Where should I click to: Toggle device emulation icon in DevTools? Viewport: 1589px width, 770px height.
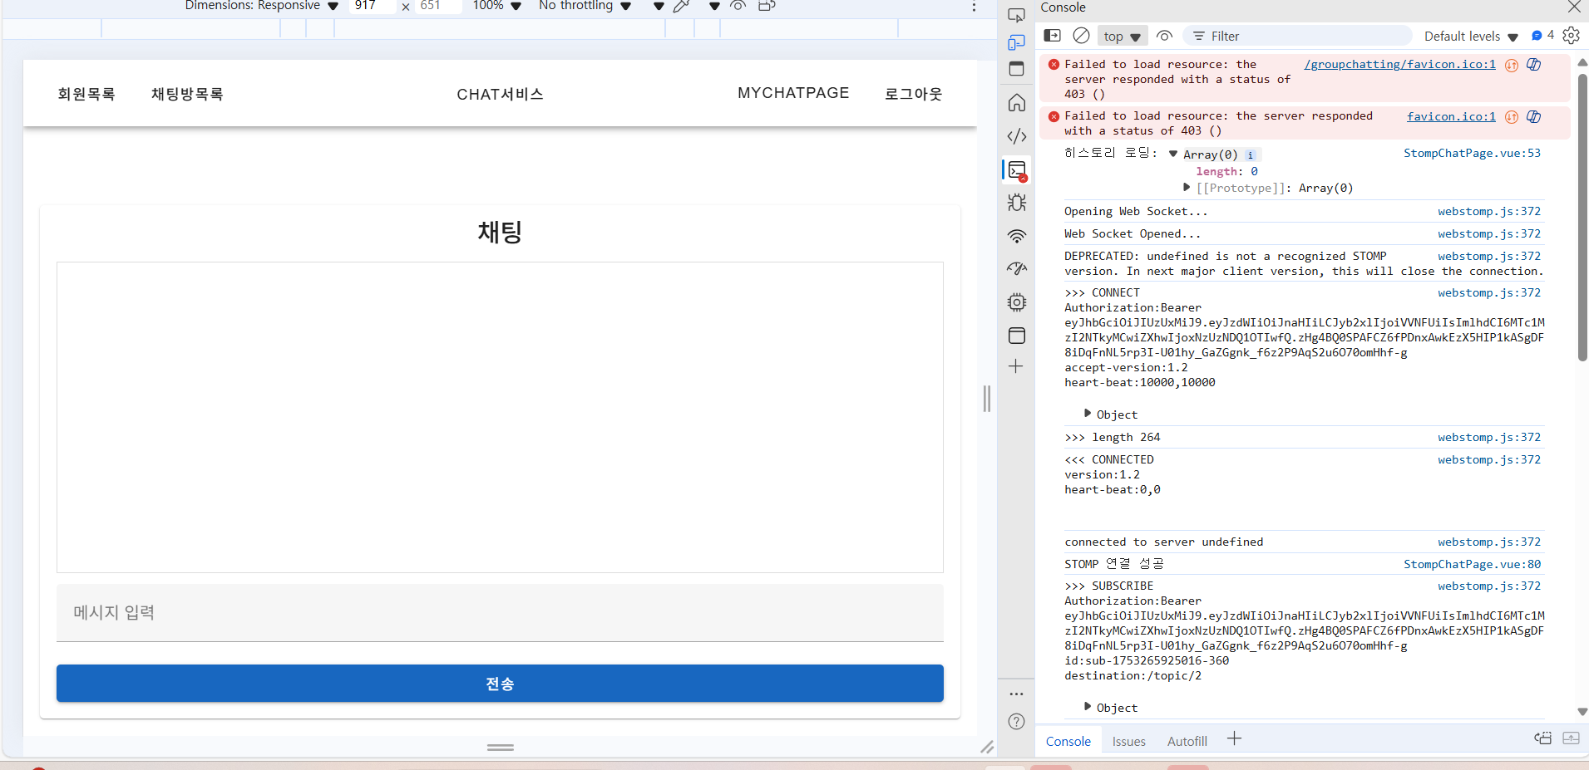pyautogui.click(x=1016, y=42)
